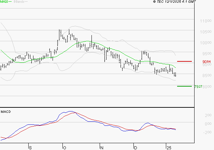
Task: Click the 8000 price axis label
Action: 207,87
